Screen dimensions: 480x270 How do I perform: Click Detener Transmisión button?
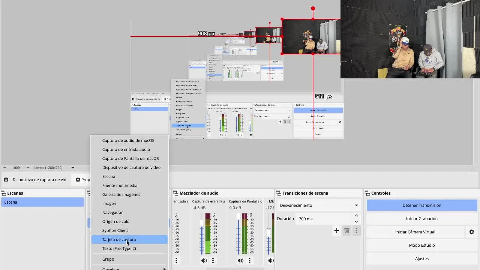point(422,205)
